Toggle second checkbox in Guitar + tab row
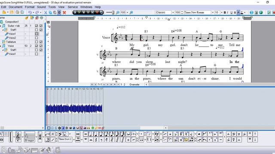The width and height of the screenshot is (275, 154). (41, 26)
